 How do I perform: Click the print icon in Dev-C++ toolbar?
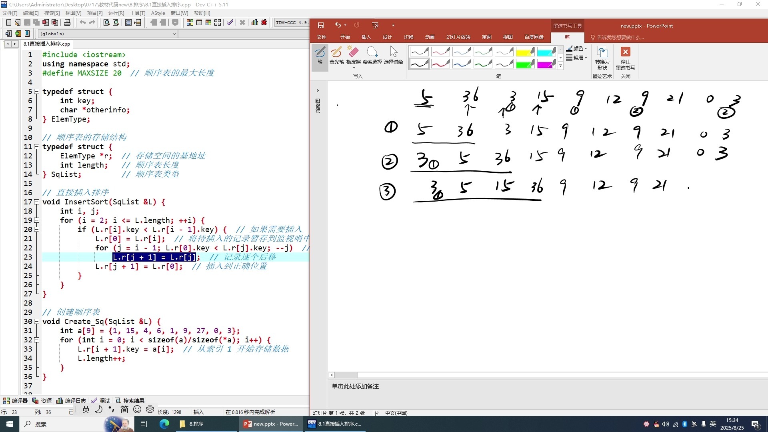click(67, 22)
